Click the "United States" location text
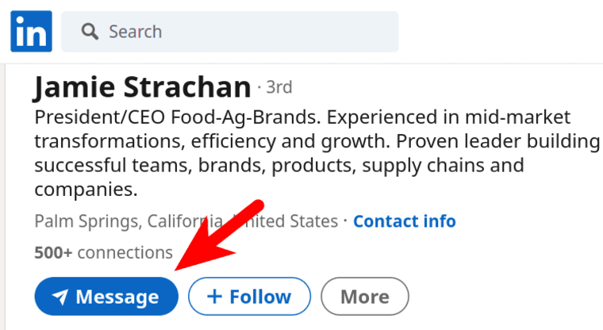This screenshot has height=330, width=603. coord(286,221)
